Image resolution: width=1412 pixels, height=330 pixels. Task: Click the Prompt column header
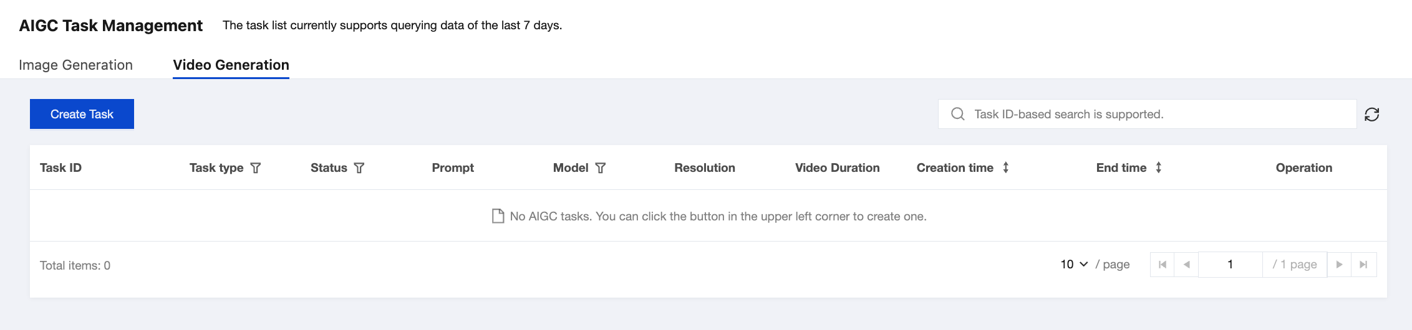[x=453, y=167]
